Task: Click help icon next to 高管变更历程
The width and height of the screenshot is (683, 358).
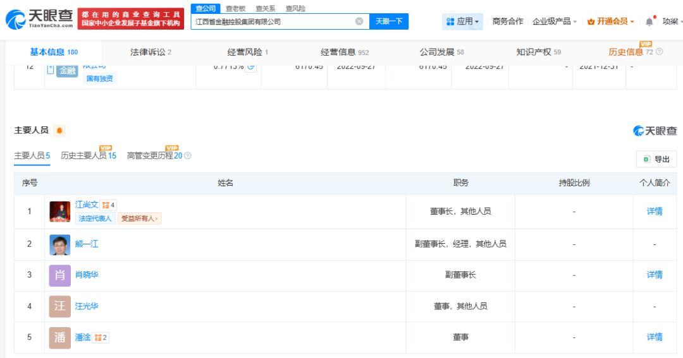Action: point(188,155)
